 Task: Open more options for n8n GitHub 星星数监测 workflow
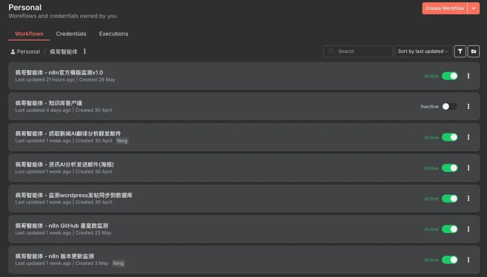tap(469, 229)
